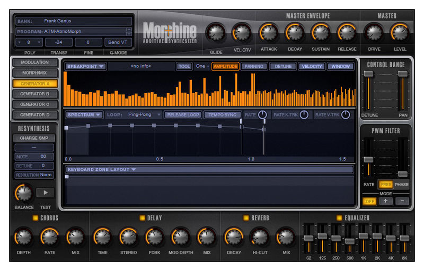Set PWM filter mode to Off
The image size is (424, 271).
pyautogui.click(x=369, y=201)
